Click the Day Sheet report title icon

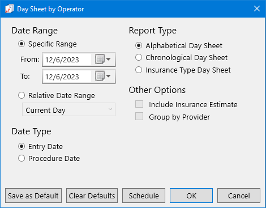(x=9, y=9)
